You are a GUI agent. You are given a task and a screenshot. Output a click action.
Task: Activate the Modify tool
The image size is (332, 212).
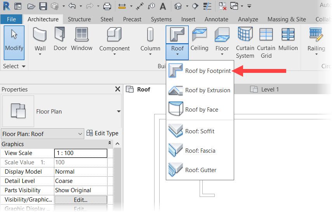pyautogui.click(x=14, y=43)
